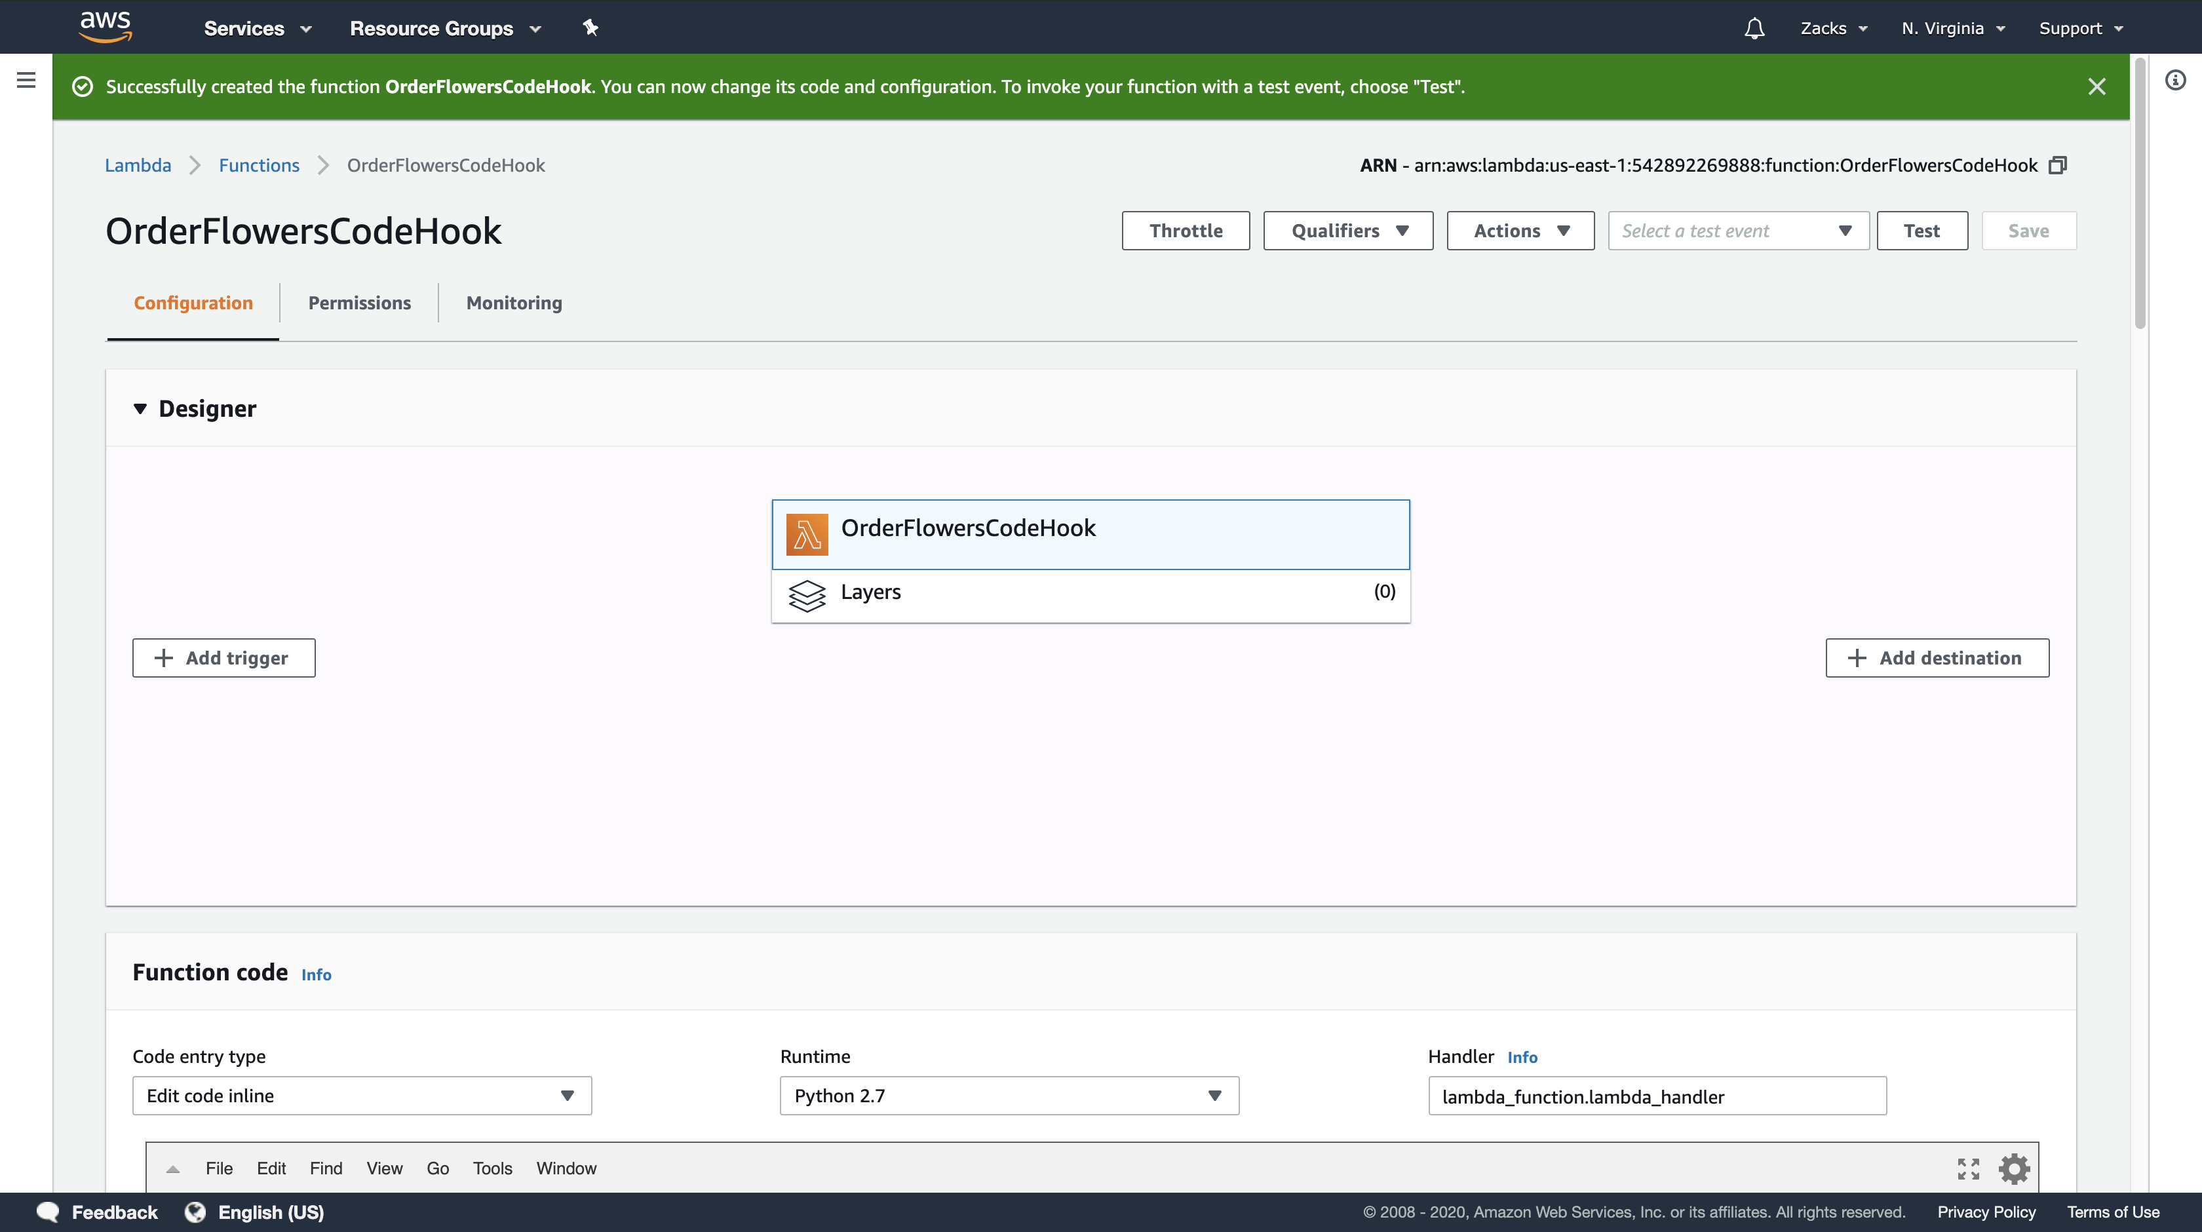Click the info panel icon at top right

click(x=2176, y=81)
